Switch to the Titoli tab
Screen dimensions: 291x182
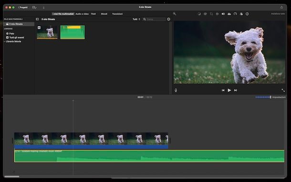pos(94,14)
